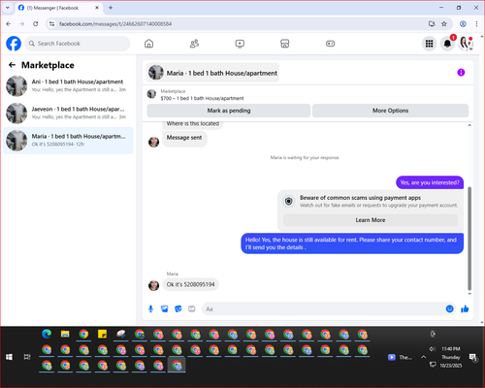
Task: Open the $700 1 bed 1 bath listing link
Action: click(x=202, y=98)
